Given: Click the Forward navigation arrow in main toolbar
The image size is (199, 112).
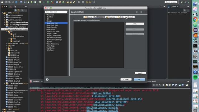Looking at the screenshot, I should point(94,2).
